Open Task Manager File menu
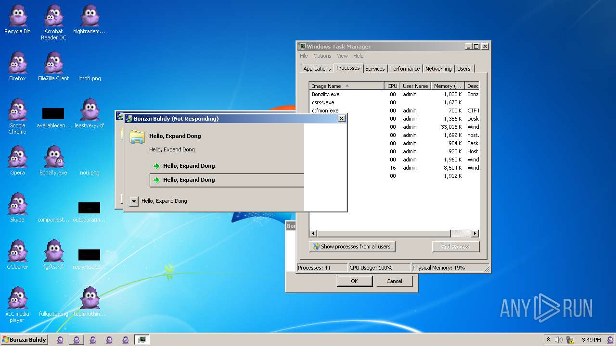 tap(304, 56)
